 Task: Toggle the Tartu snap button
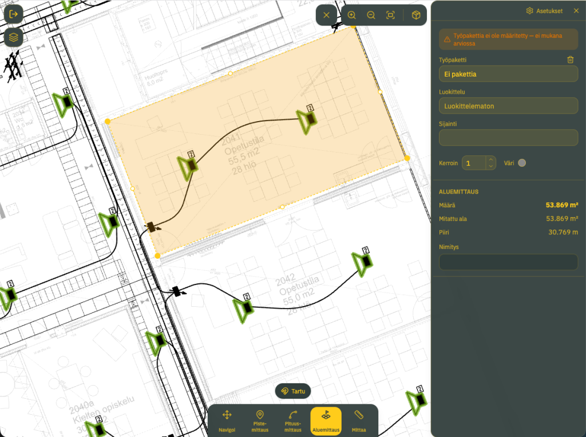pyautogui.click(x=293, y=391)
